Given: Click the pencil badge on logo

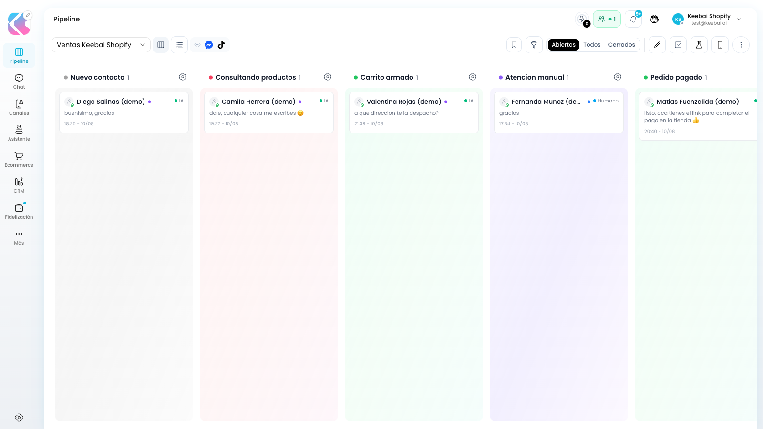Looking at the screenshot, I should pyautogui.click(x=28, y=15).
